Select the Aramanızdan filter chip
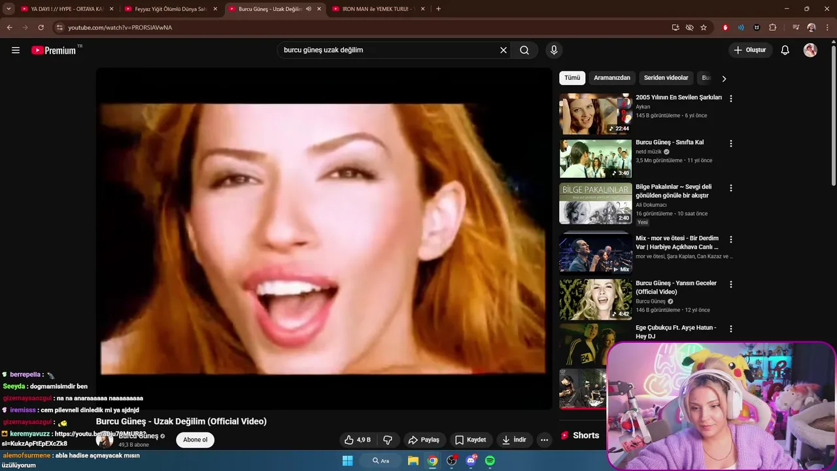Image resolution: width=837 pixels, height=471 pixels. click(612, 78)
